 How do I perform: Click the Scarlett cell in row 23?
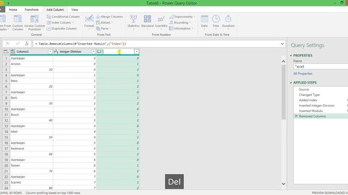(x=32, y=183)
